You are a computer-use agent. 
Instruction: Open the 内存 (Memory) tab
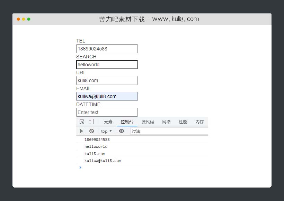[x=199, y=122]
